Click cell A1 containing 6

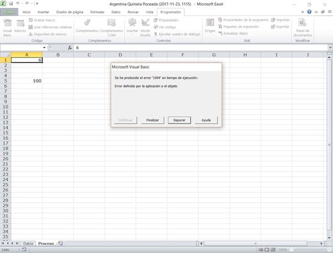point(27,60)
